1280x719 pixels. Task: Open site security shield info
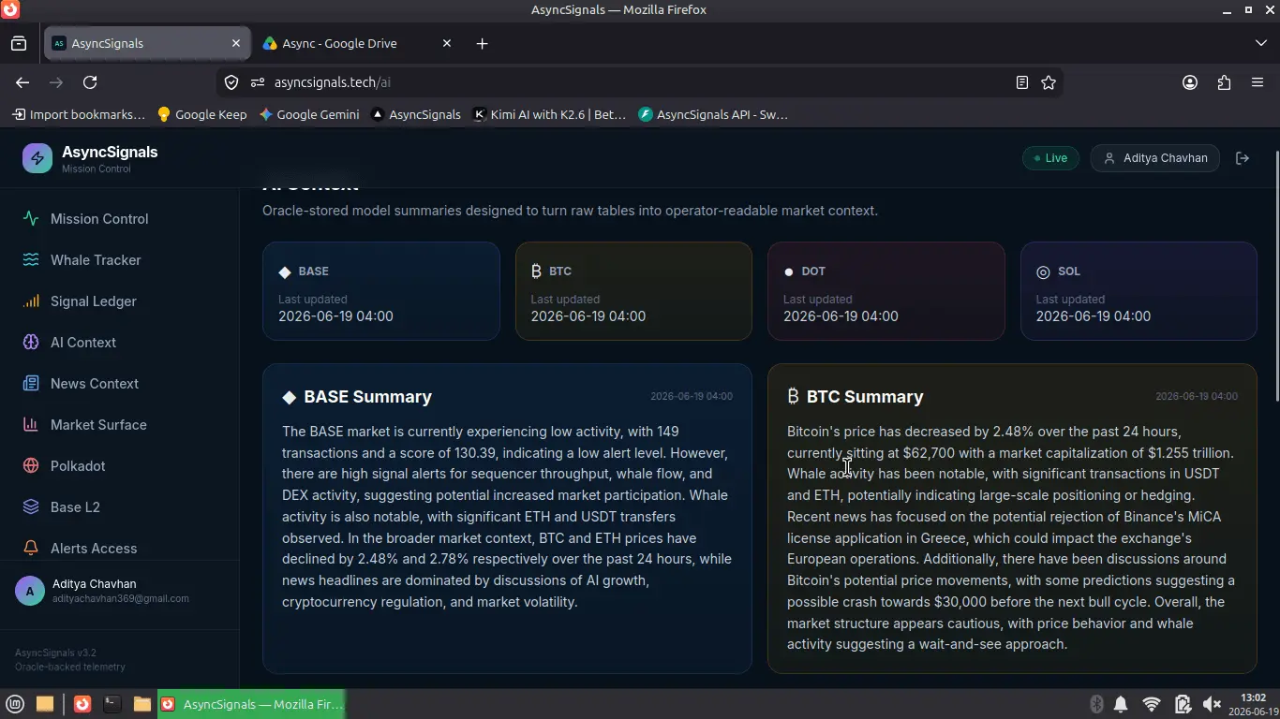pyautogui.click(x=231, y=82)
